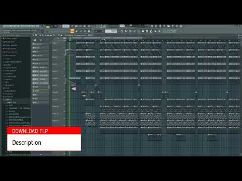242x181 pixels.
Task: Select the playlist Slice tool
Action: (54, 35)
